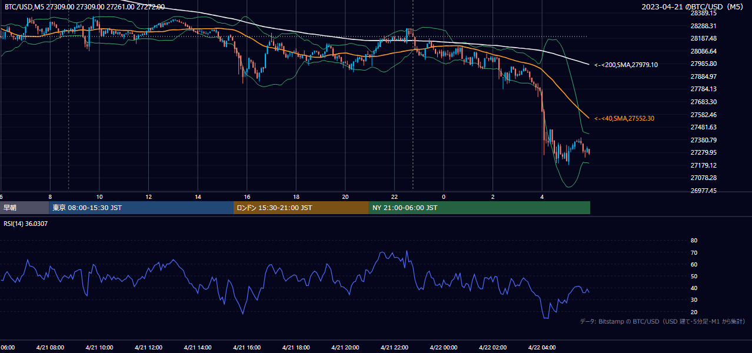Click hour tick 8 under price chart
Viewport: 752px width, 353px height.
pyautogui.click(x=50, y=197)
